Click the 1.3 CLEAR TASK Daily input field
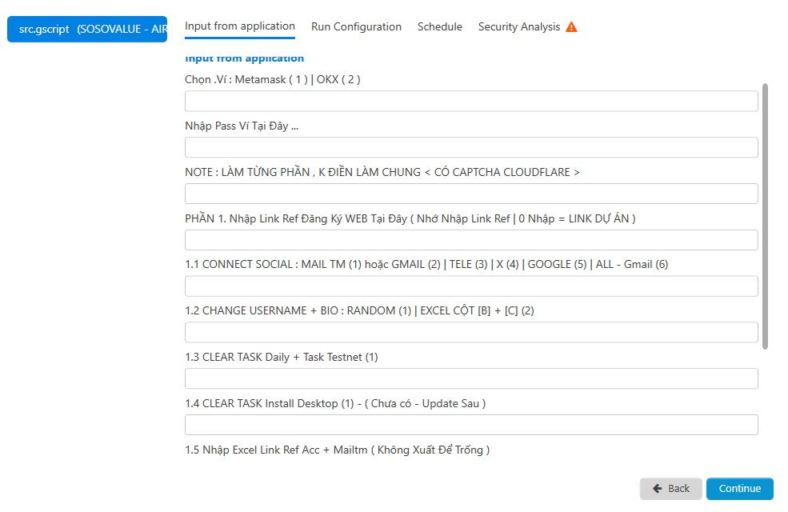 (x=471, y=378)
